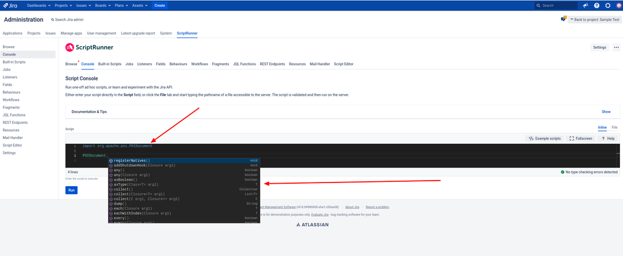
Task: Open the Script Editor tab in ScriptRunner
Action: (344, 64)
